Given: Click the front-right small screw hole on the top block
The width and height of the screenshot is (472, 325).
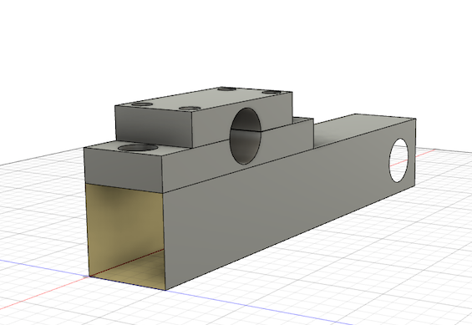Looking at the screenshot, I should [x=190, y=108].
